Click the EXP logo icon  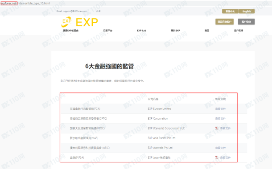click(66, 22)
